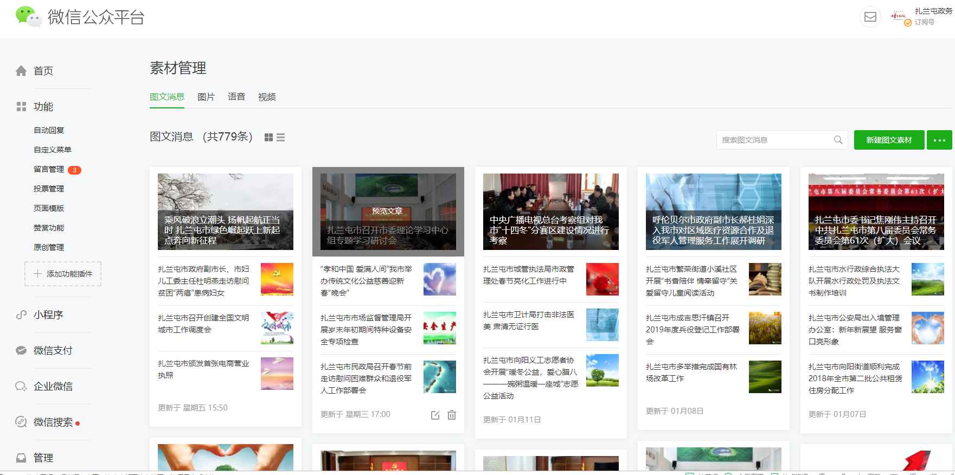
Task: Switch to card grid view
Action: pos(268,138)
